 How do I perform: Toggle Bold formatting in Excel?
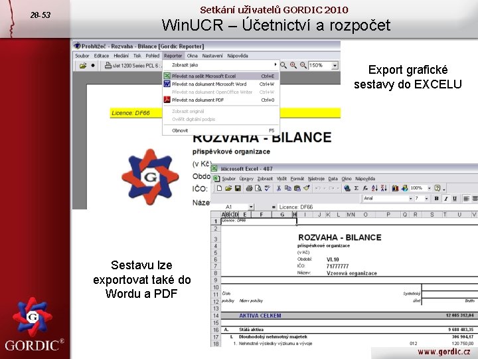437,198
